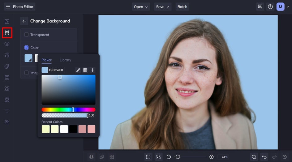292x162 pixels.
Task: Open the Frames tool in sidebar
Action: [x=7, y=78]
